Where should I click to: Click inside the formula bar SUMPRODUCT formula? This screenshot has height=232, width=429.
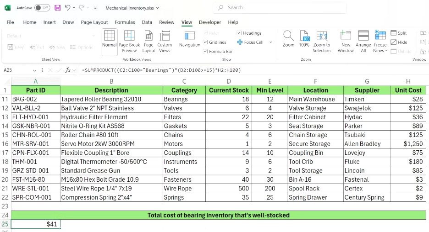click(x=161, y=70)
